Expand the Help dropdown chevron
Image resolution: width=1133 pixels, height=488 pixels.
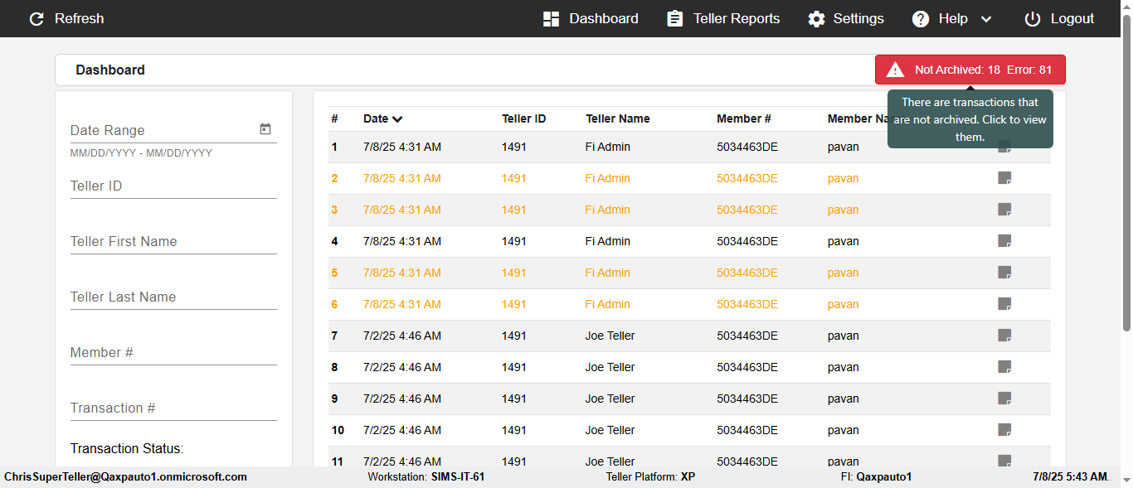click(x=986, y=19)
